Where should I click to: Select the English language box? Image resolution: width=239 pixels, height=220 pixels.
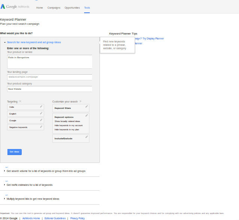point(25,114)
